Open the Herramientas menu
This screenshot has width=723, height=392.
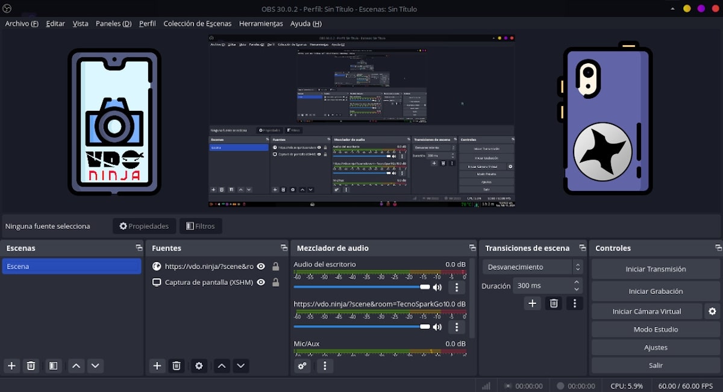[261, 23]
